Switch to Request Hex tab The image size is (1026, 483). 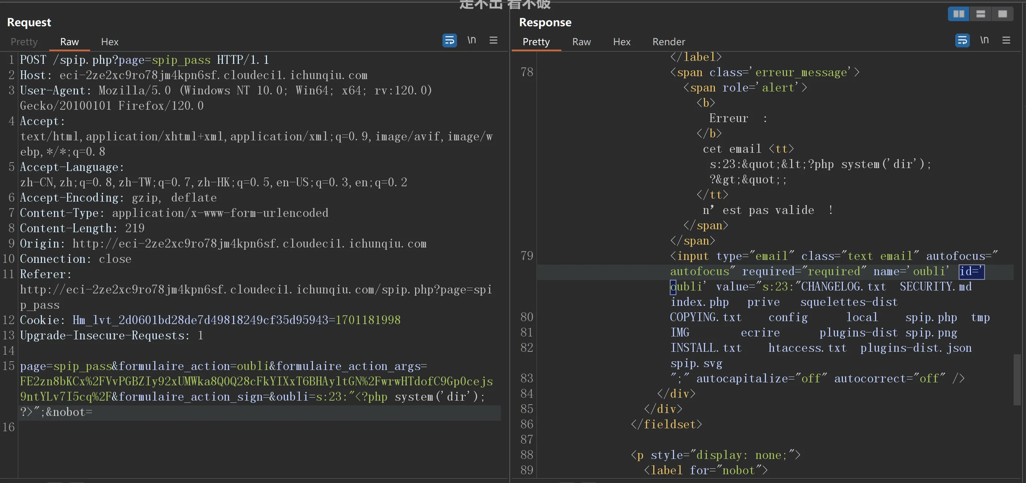point(109,42)
